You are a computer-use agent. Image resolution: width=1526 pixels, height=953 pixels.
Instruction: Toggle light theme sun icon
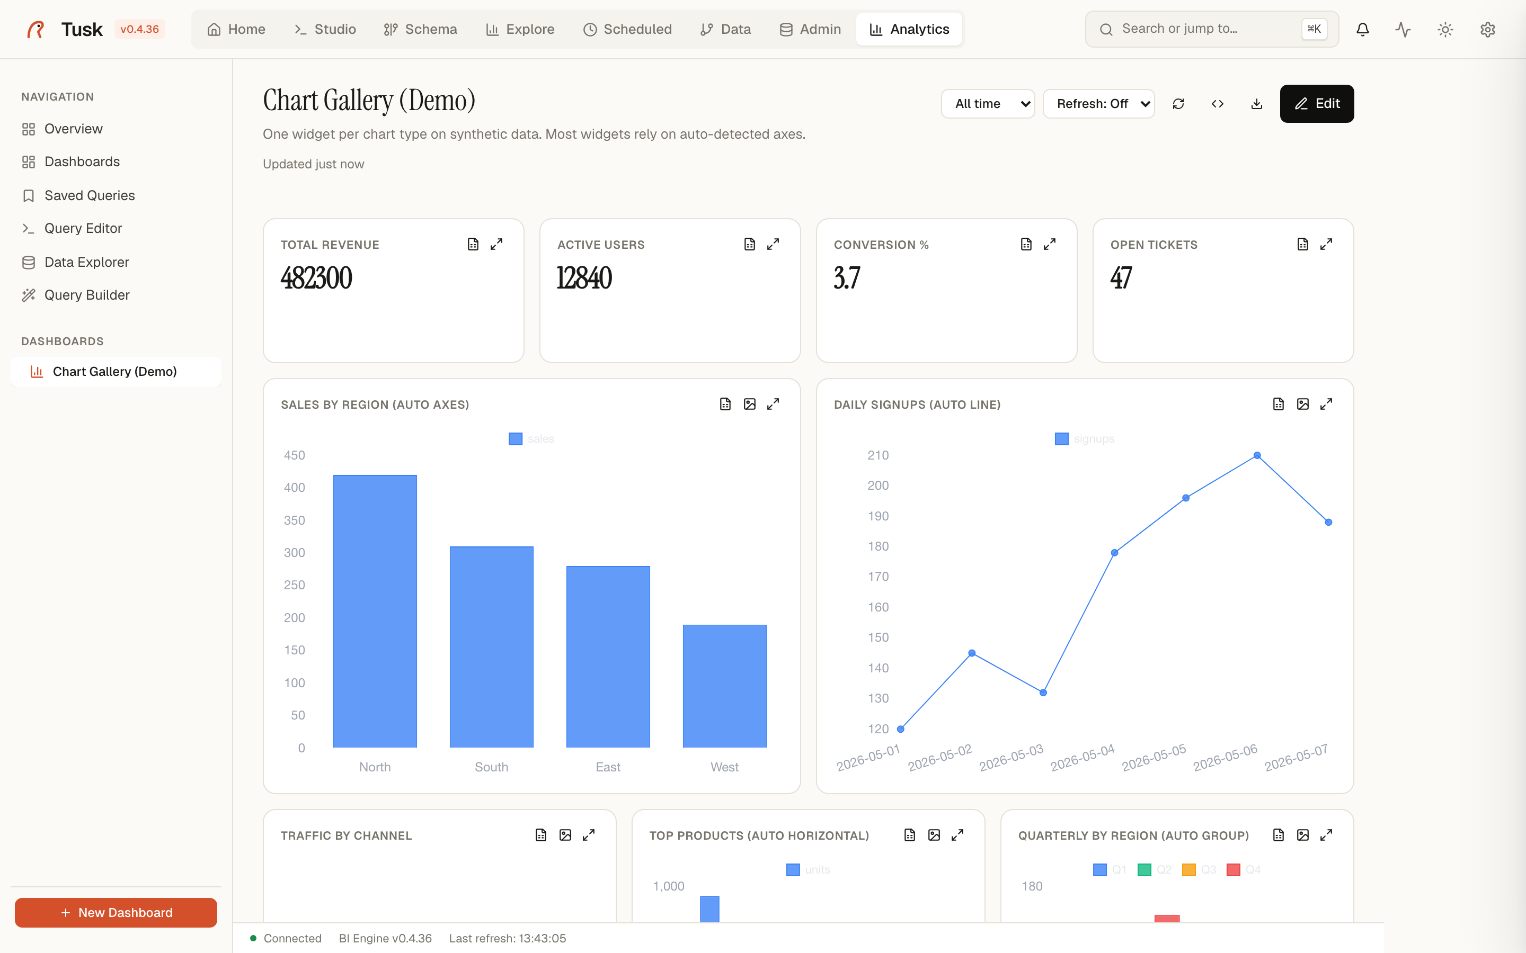pyautogui.click(x=1445, y=29)
